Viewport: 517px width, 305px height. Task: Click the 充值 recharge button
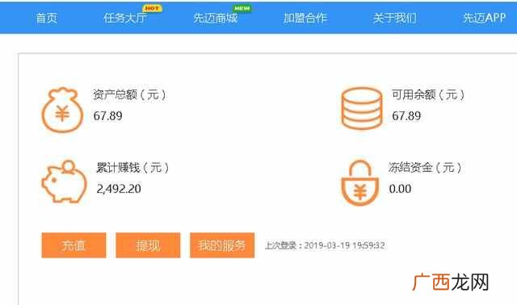pyautogui.click(x=74, y=245)
